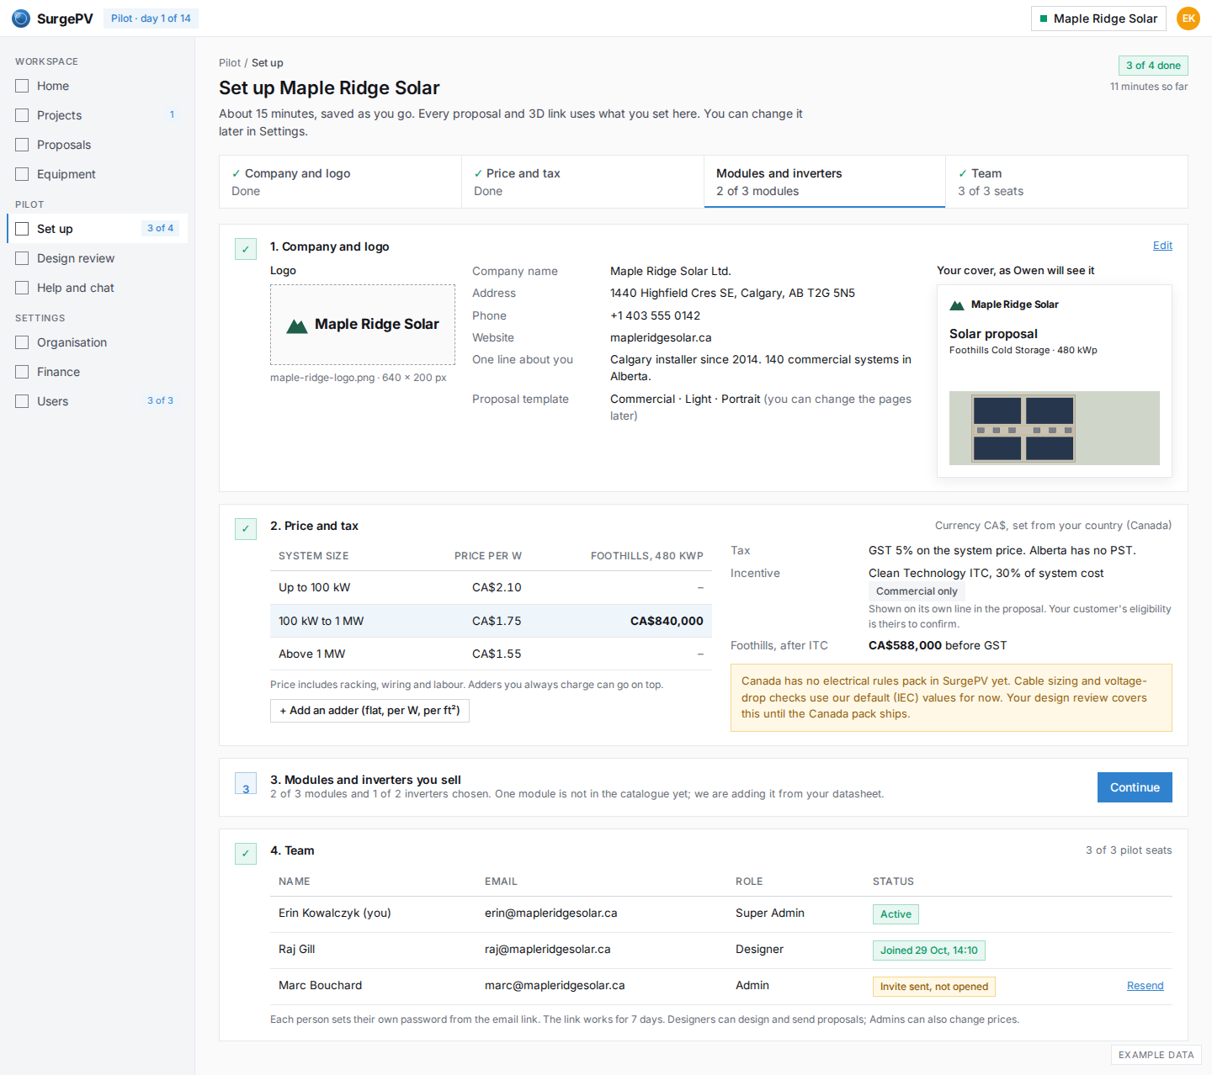Edit the Company and logo section
This screenshot has width=1212, height=1075.
tap(1162, 246)
